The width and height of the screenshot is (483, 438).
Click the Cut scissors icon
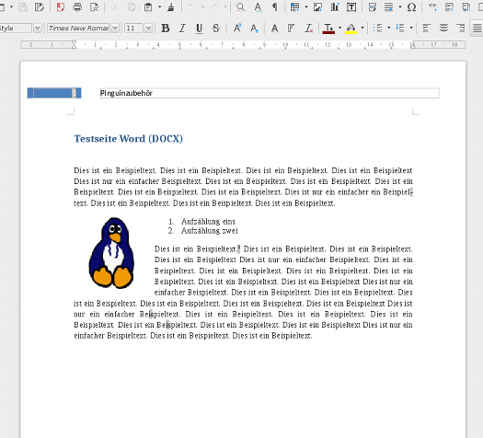click(x=115, y=6)
